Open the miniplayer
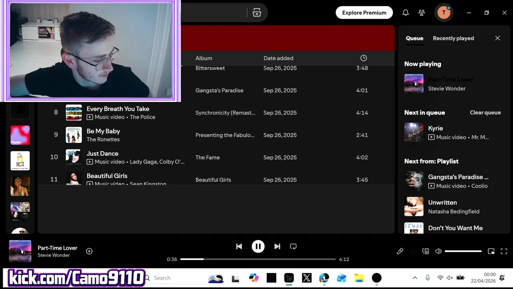Screen dimensions: 513x289 point(491,251)
